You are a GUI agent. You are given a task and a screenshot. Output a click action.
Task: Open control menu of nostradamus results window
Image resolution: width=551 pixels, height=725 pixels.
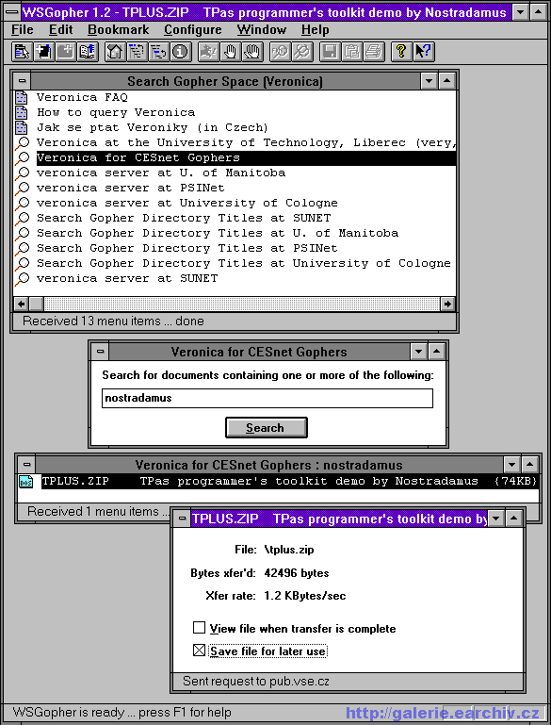click(x=27, y=465)
